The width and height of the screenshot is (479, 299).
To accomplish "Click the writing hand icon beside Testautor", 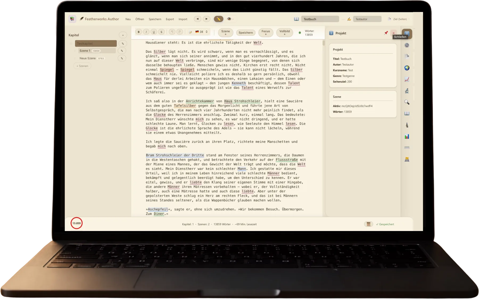I will 349,19.
